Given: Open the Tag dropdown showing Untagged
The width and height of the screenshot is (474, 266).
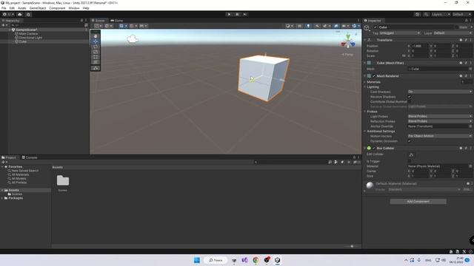Looking at the screenshot, I should (400, 33).
